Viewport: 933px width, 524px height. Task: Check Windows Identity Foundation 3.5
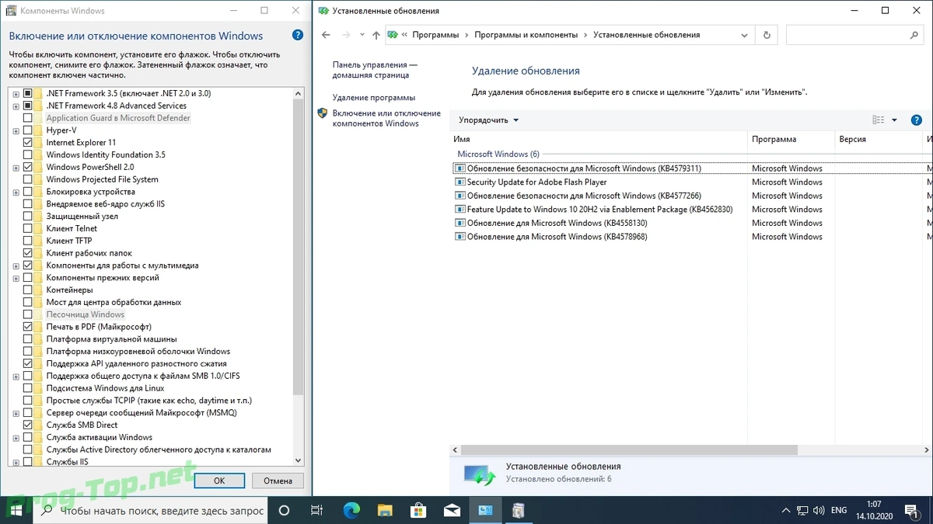point(28,154)
